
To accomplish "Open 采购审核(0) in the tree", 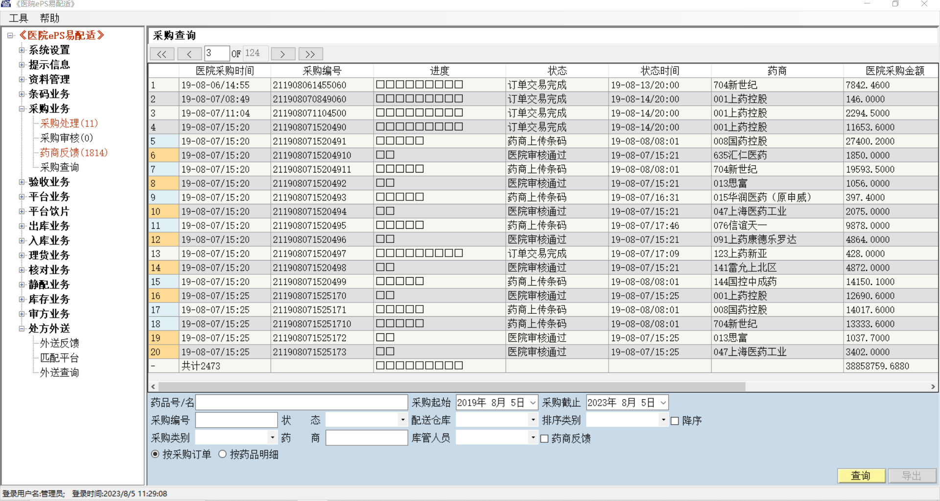I will click(67, 138).
